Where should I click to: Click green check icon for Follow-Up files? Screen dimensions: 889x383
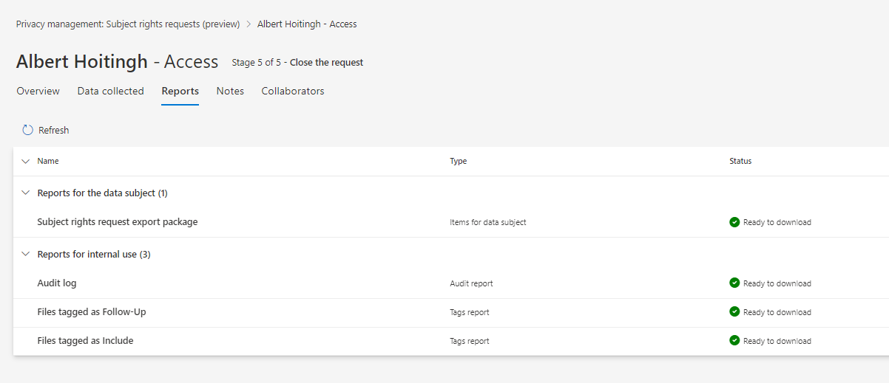tap(734, 312)
